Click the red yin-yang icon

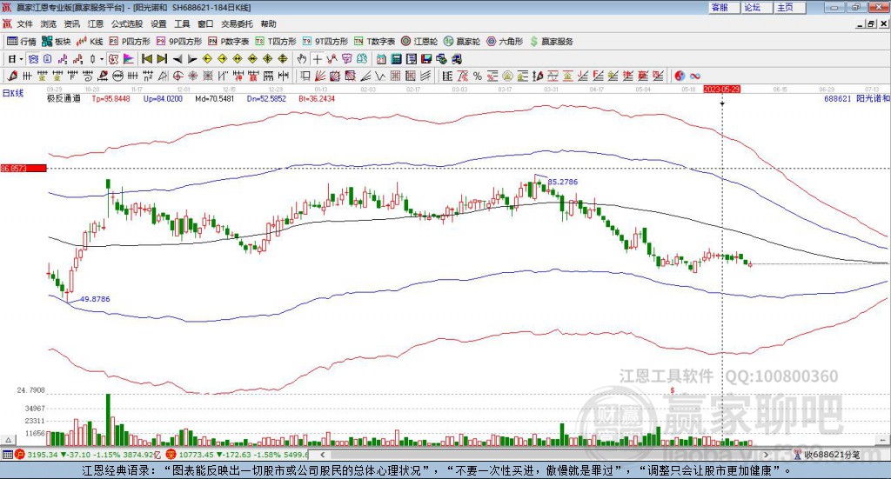point(679,76)
